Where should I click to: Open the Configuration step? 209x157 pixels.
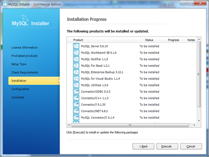tap(20, 89)
